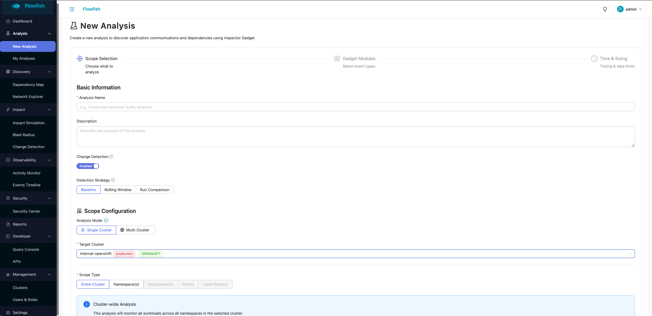
Task: Collapse the Discovery sidebar section
Action: coord(49,72)
